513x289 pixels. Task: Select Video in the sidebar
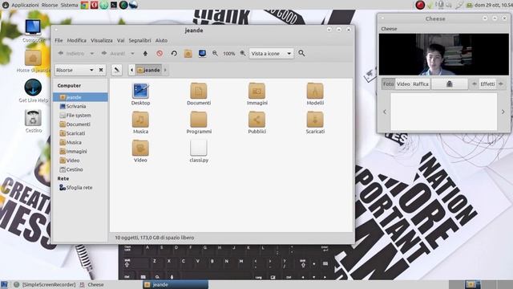click(x=80, y=161)
